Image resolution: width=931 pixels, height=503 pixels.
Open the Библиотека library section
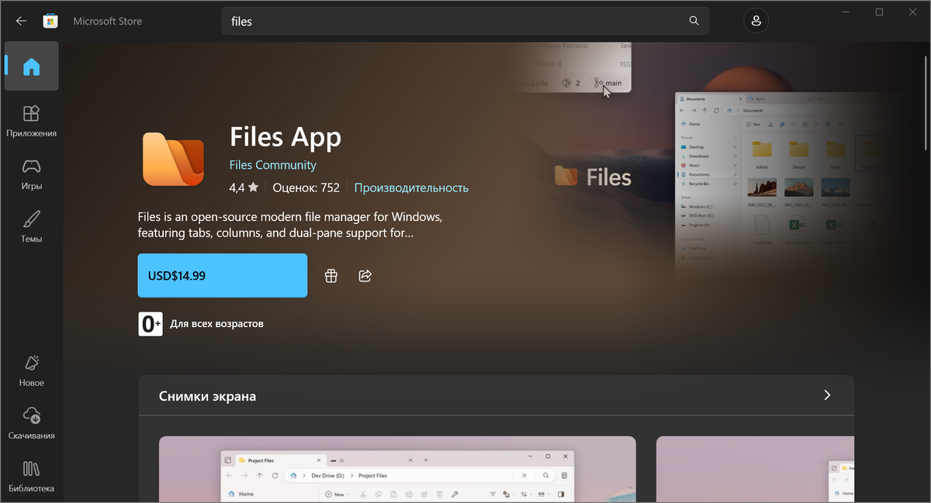coord(32,476)
